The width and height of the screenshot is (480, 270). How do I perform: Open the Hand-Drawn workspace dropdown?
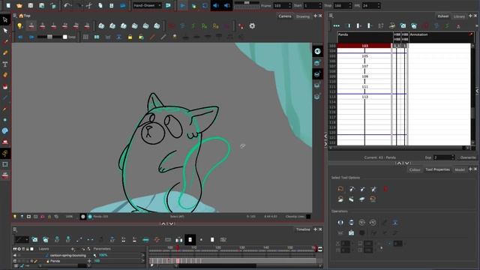tap(147, 5)
